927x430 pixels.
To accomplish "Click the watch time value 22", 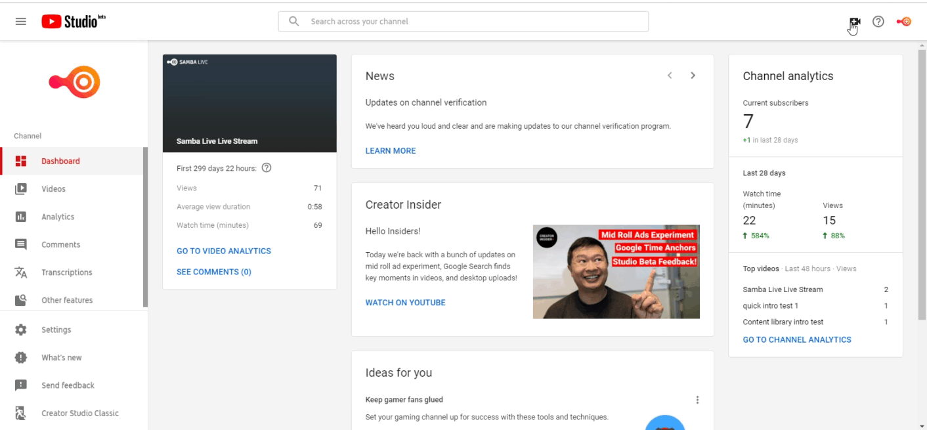I will click(750, 221).
